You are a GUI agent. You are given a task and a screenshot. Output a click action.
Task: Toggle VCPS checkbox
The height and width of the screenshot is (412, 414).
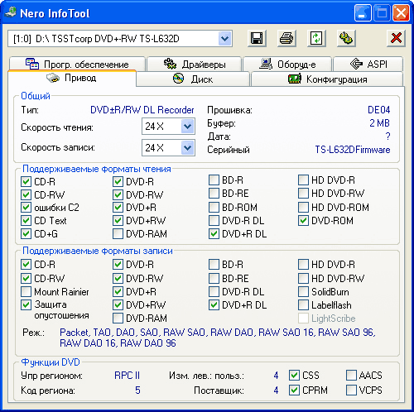point(351,390)
